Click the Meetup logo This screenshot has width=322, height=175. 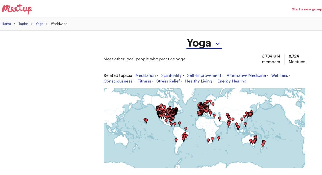[x=17, y=9]
